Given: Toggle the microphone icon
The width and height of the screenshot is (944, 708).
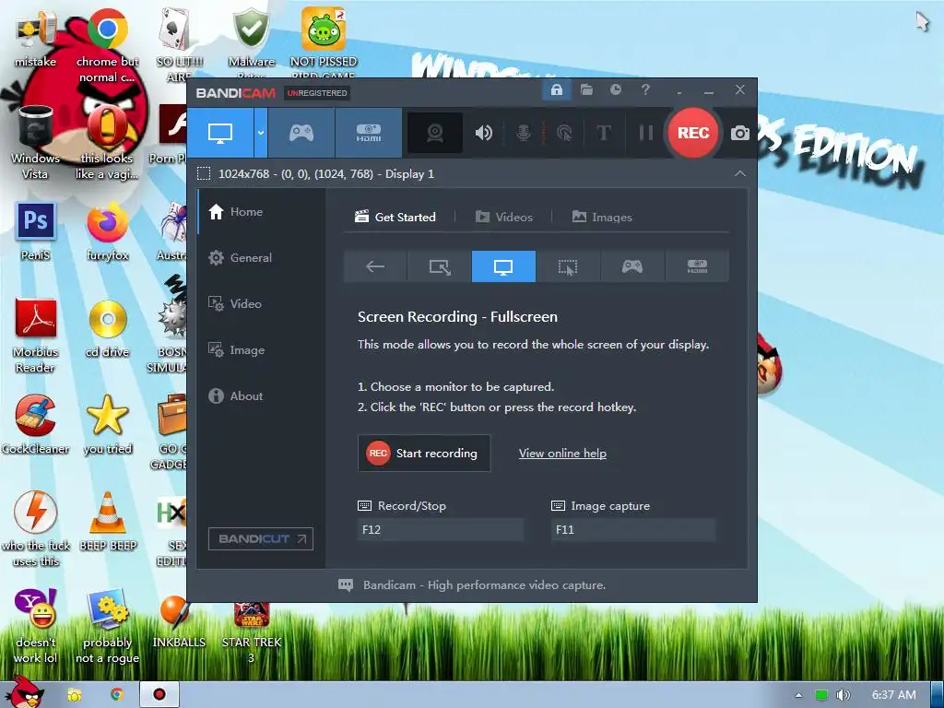Looking at the screenshot, I should click(x=524, y=133).
